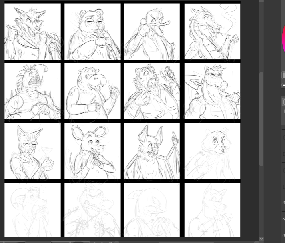
Task: Click the bat with raised wing sketch
Action: [152, 151]
